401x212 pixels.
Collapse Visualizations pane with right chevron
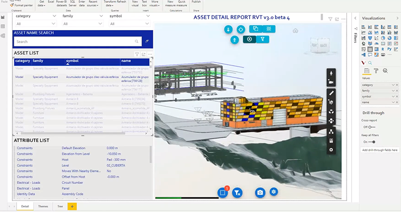397,18
